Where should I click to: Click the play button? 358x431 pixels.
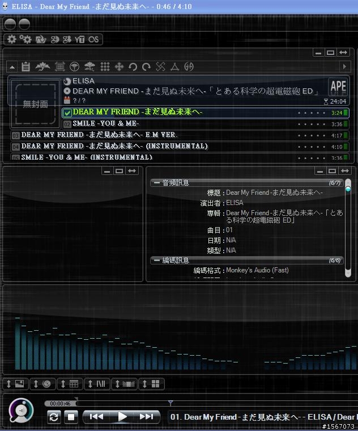[122, 417]
